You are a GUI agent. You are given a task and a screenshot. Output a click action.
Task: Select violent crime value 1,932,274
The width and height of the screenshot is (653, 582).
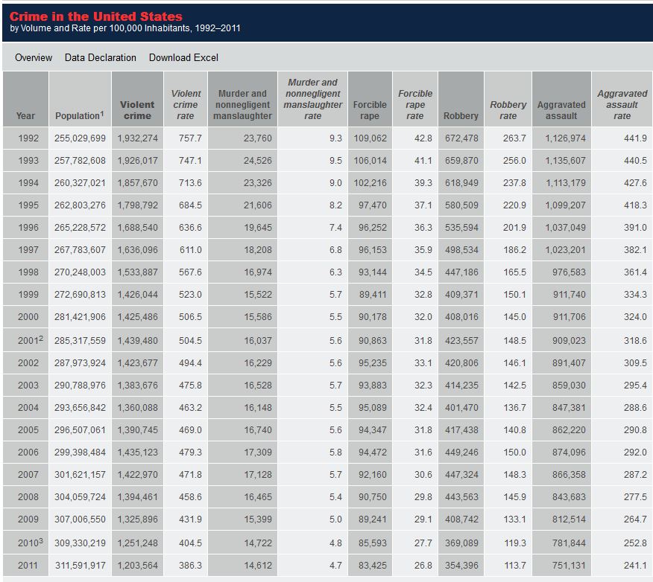pyautogui.click(x=137, y=138)
